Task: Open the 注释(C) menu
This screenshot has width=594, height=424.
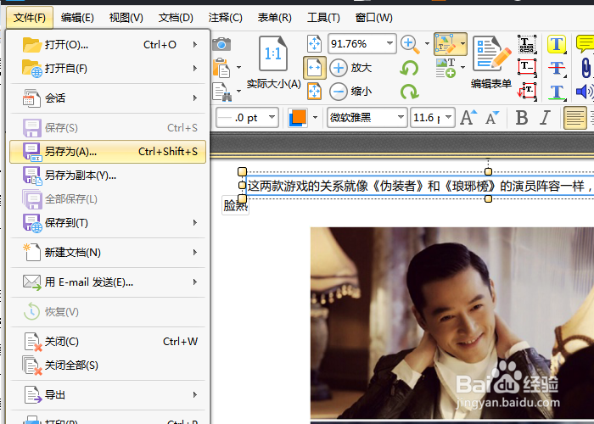Action: [x=226, y=18]
